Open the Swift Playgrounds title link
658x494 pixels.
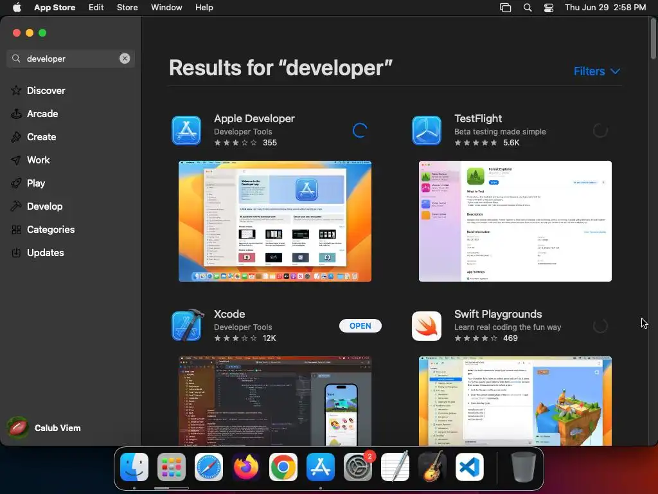(x=498, y=314)
